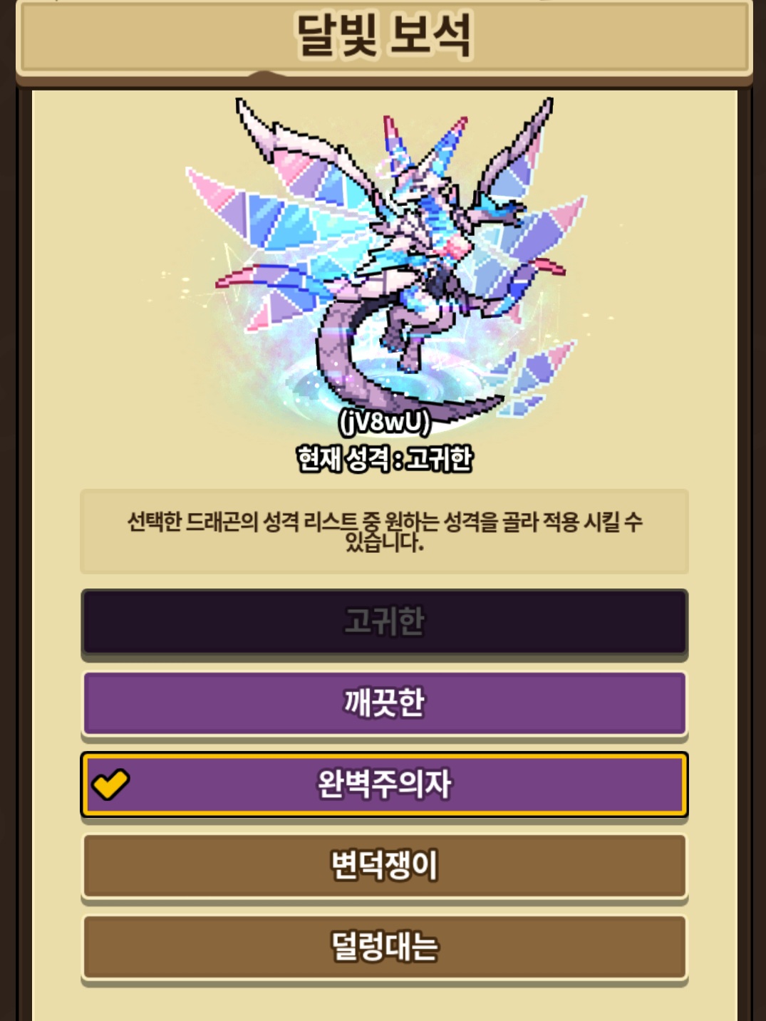The height and width of the screenshot is (1021, 766).
Task: Tap the dragon name label (jV8wU)
Action: (385, 422)
